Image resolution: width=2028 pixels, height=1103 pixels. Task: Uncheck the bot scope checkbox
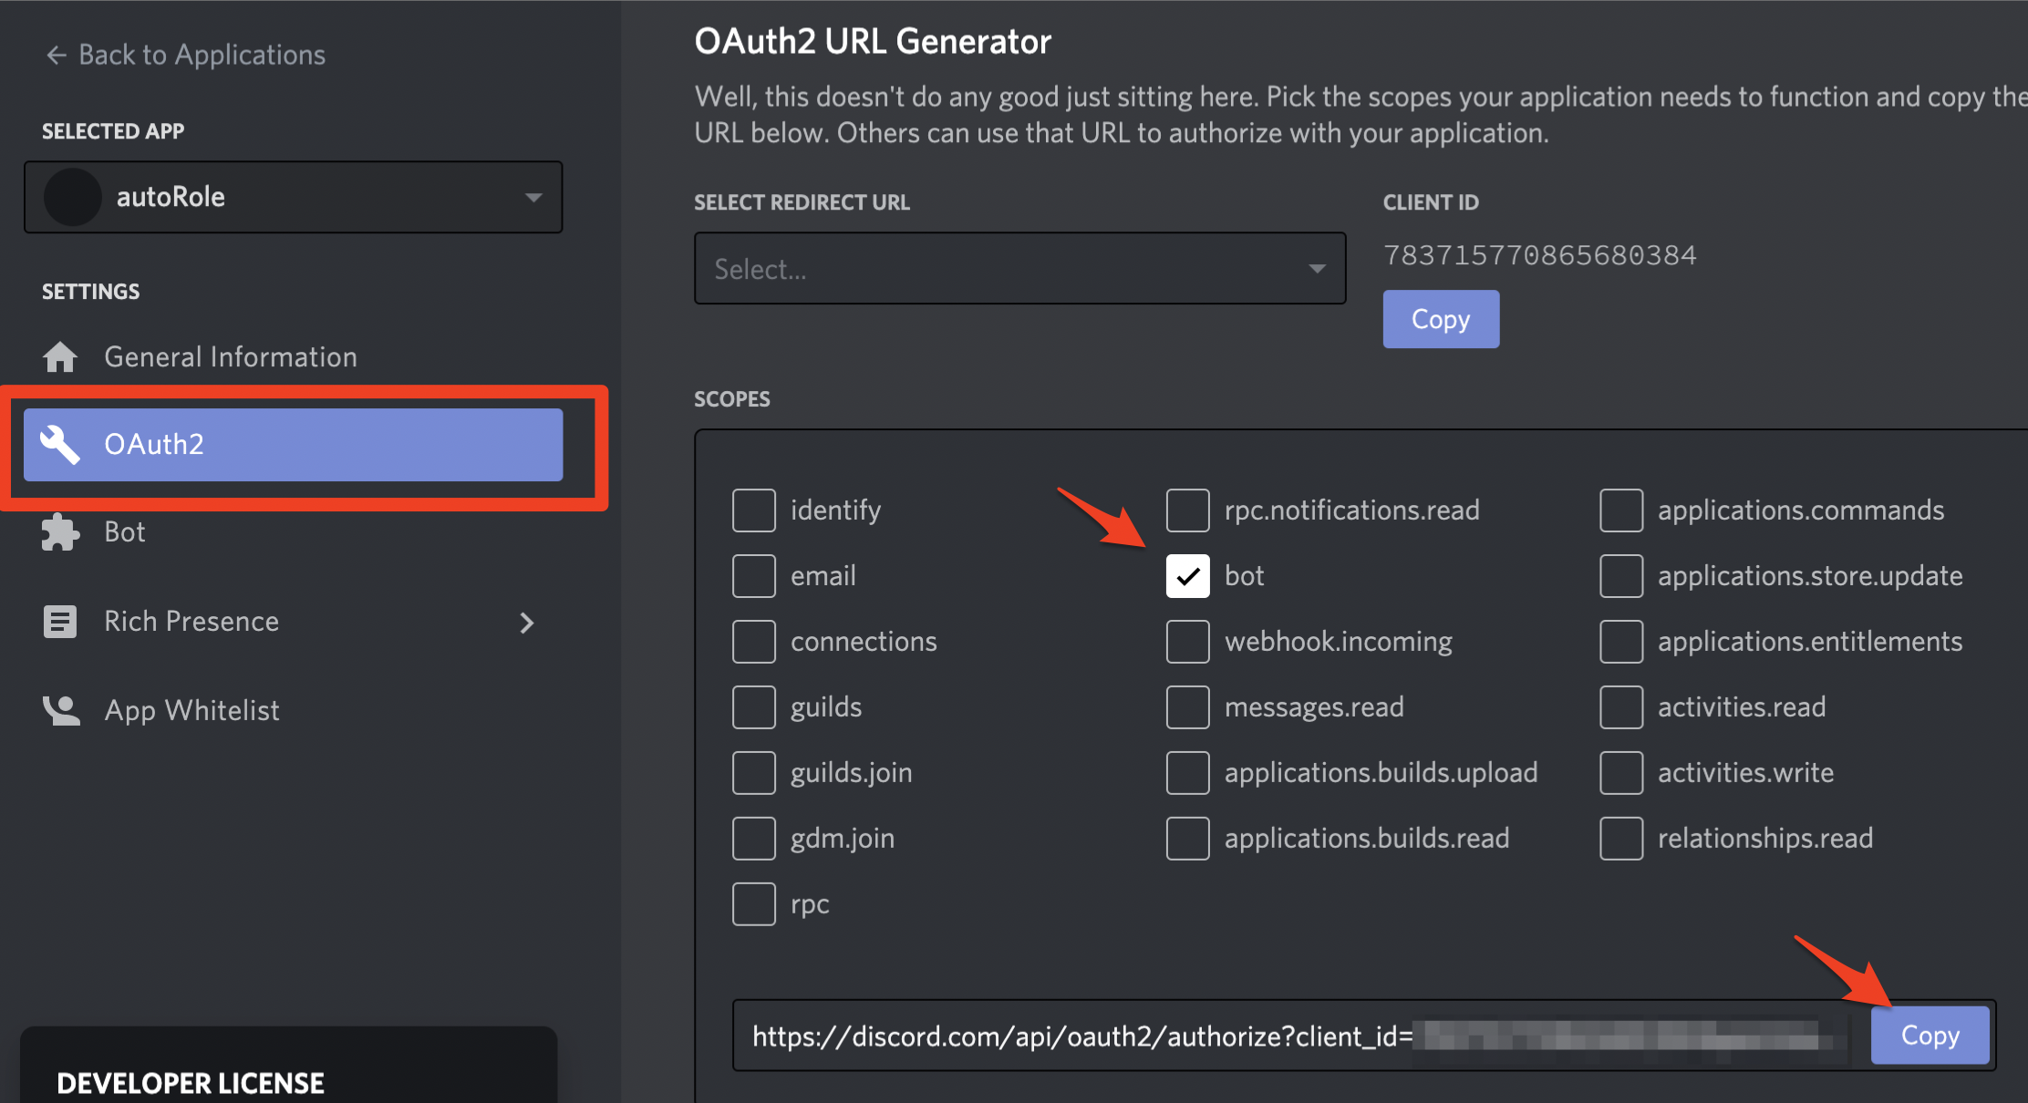[1187, 576]
